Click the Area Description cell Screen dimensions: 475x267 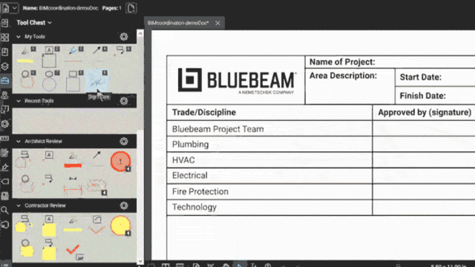[x=350, y=86]
